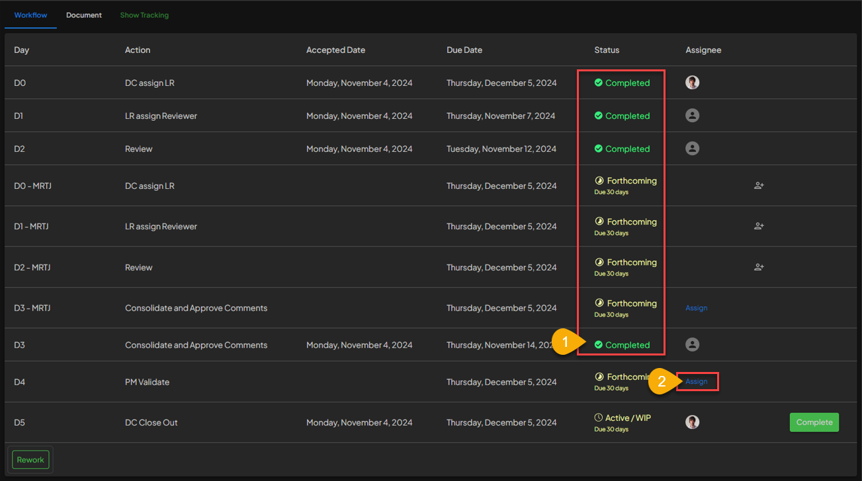Click the assignee avatar photo in row D0
This screenshot has height=481, width=862.
point(692,83)
